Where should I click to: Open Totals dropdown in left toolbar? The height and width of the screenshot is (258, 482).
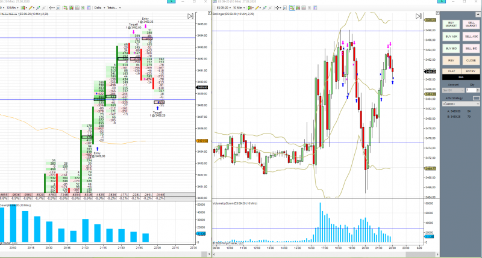(114, 8)
